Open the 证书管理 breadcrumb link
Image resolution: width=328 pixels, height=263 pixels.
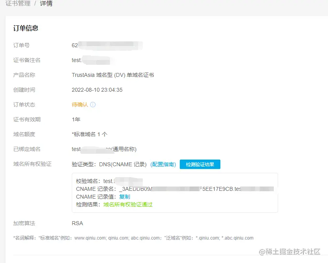point(18,4)
